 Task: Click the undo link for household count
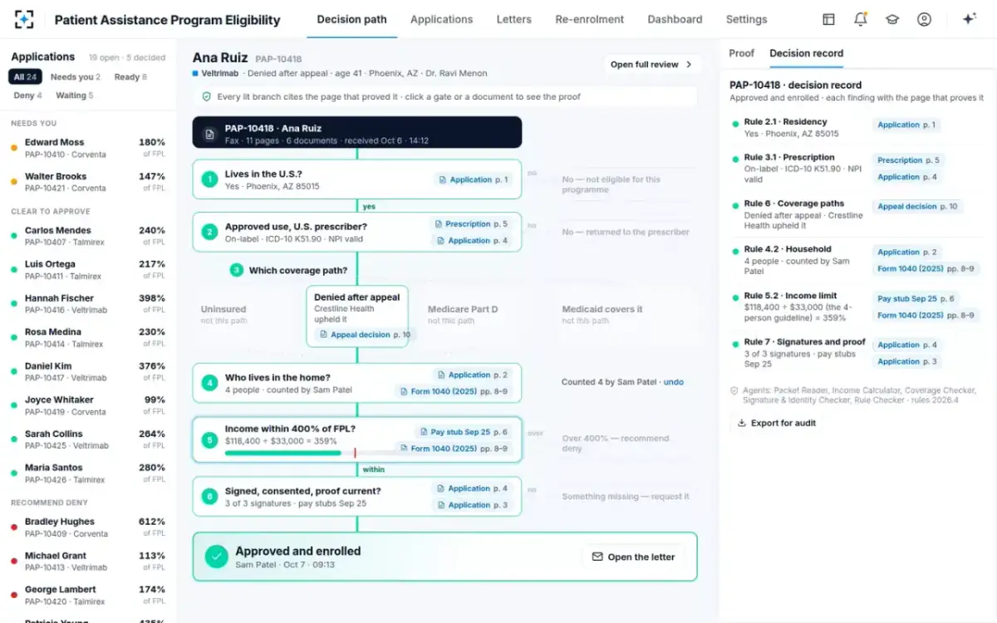674,382
